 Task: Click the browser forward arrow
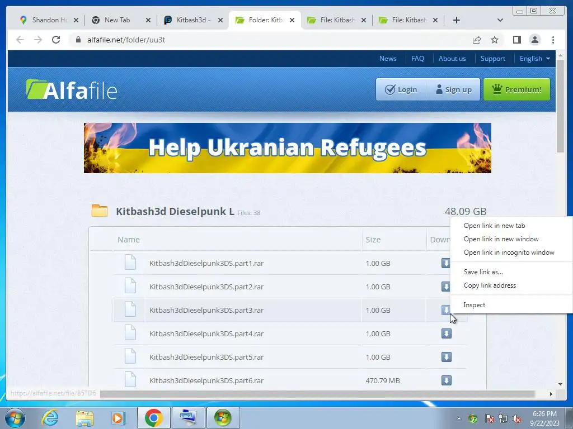(x=38, y=40)
